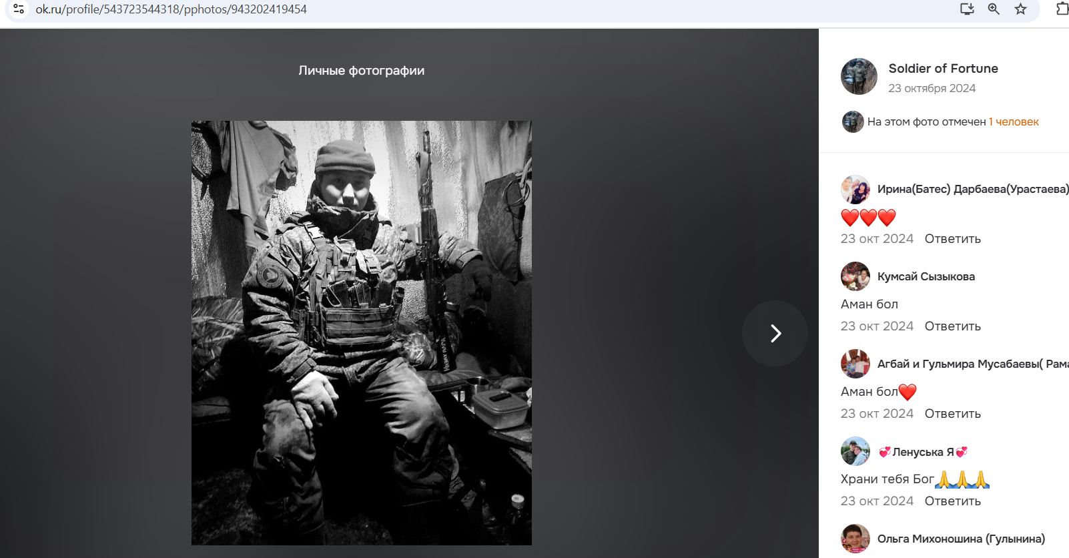Open Ленуська Я avatar
The width and height of the screenshot is (1069, 558).
pyautogui.click(x=855, y=451)
